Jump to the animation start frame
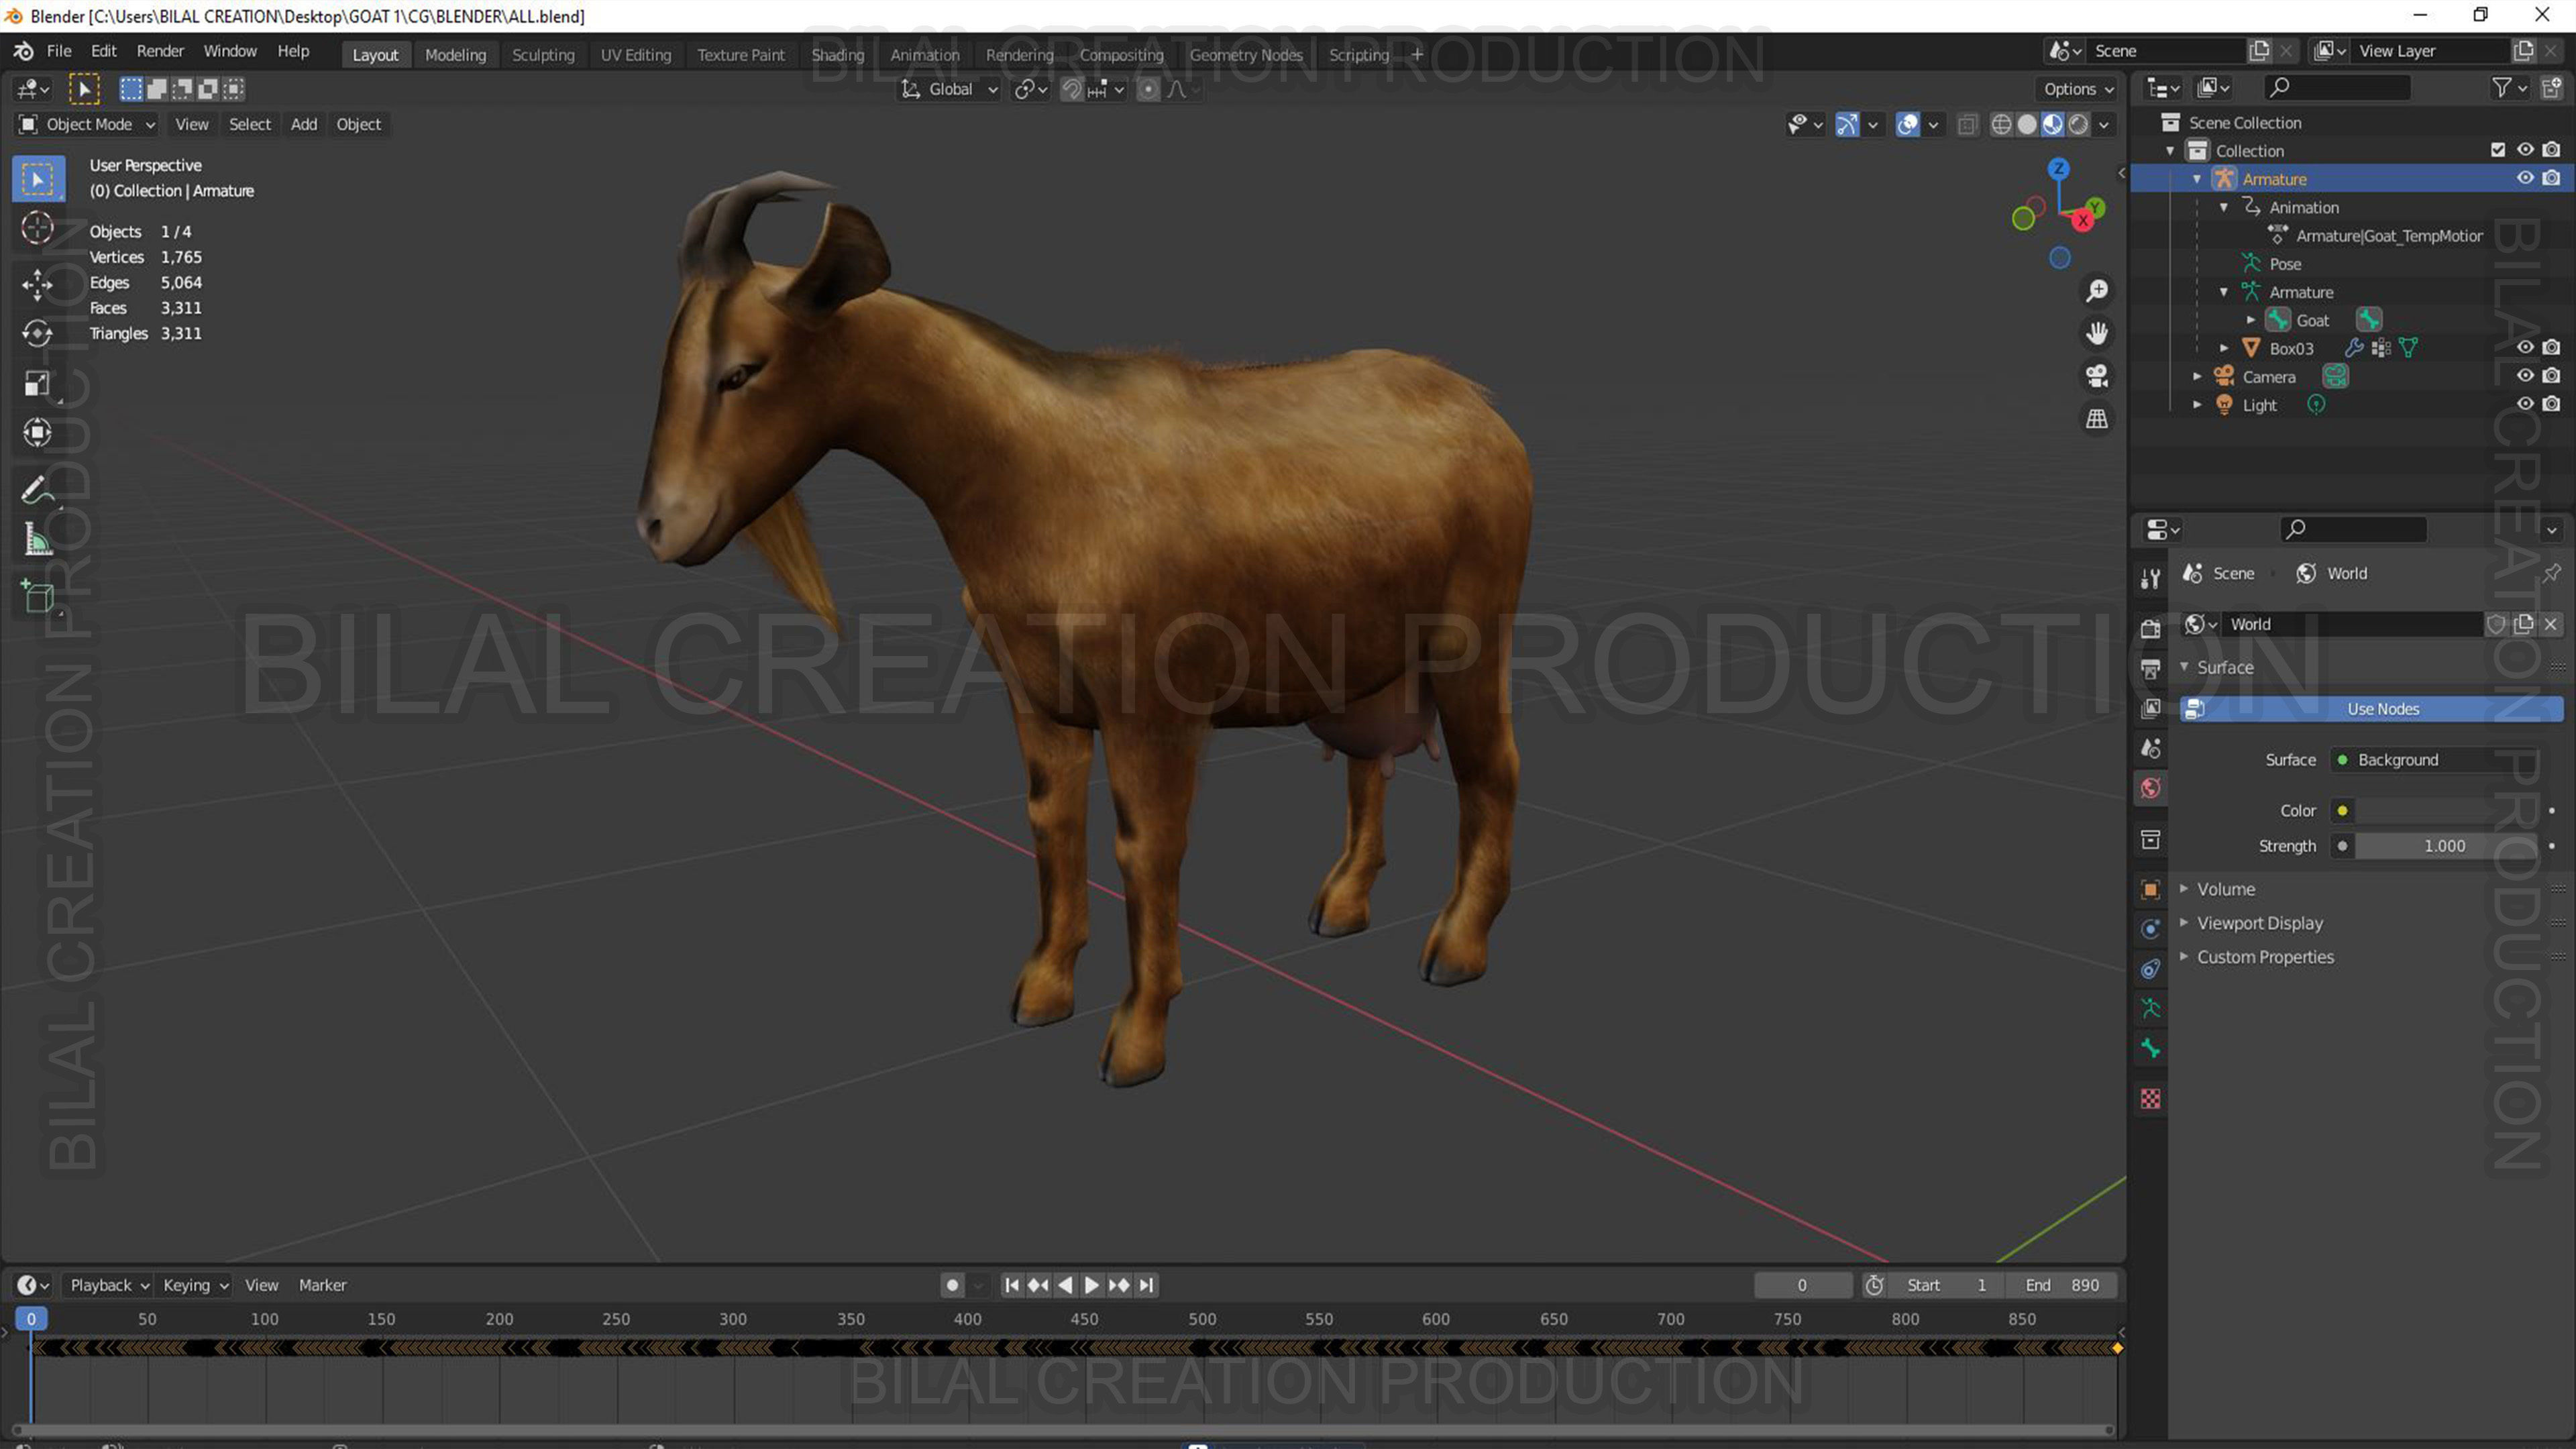The width and height of the screenshot is (2576, 1449). 1011,1285
